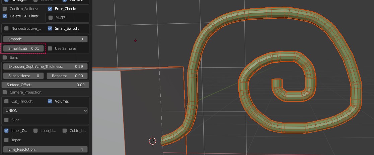
Task: Uncheck the Error_Check option
Action: coord(50,9)
